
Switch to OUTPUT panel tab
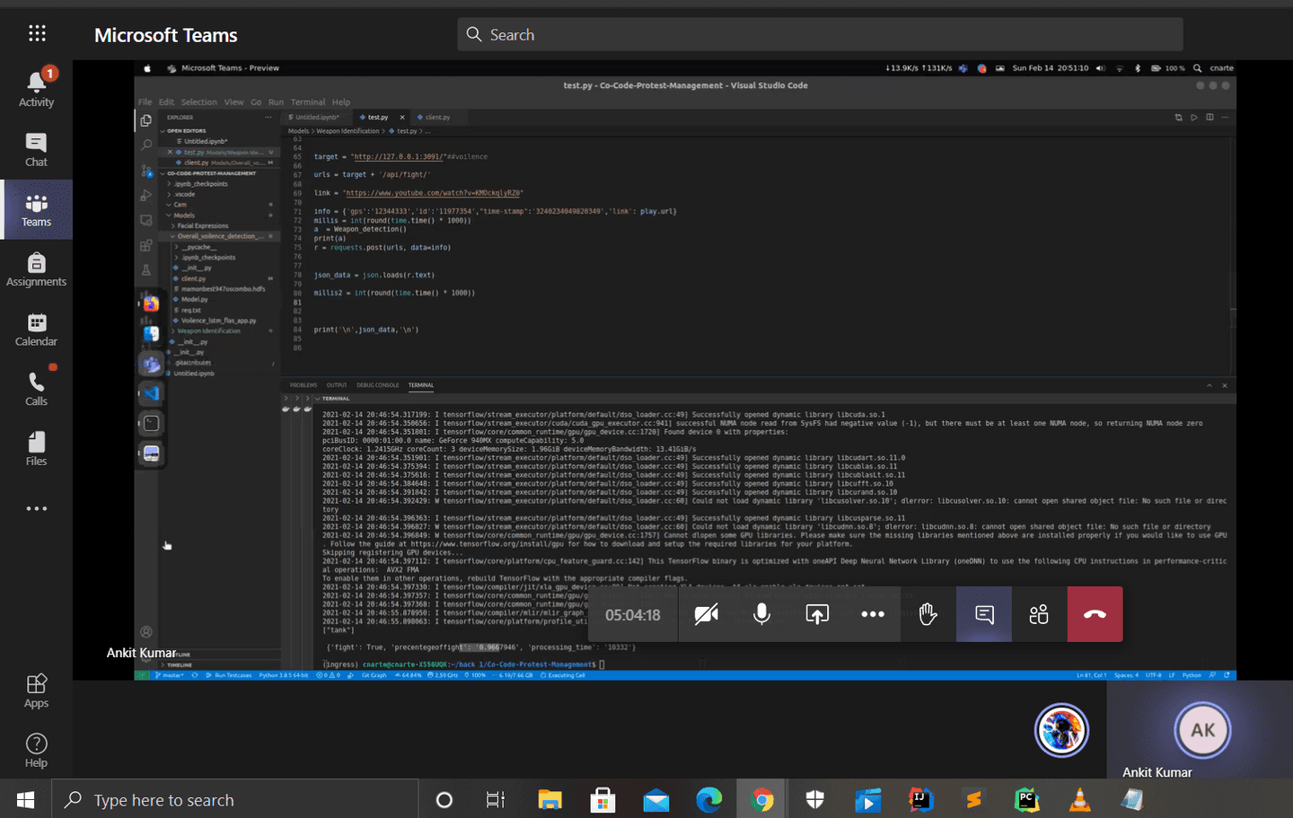tap(337, 385)
